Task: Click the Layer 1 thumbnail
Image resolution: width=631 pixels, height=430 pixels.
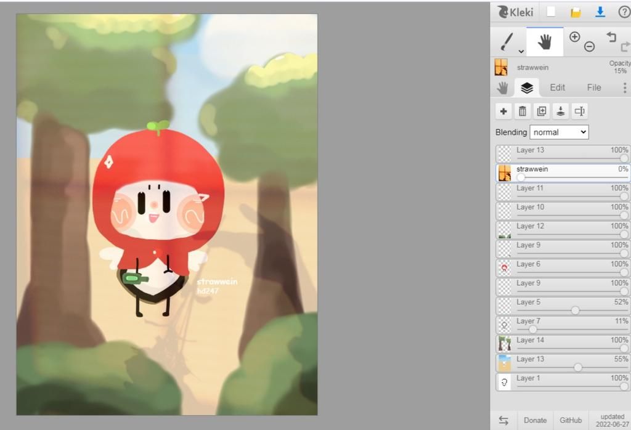Action: pos(505,382)
